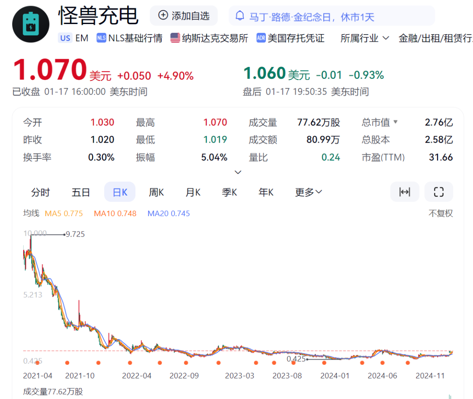Click the ADR 美国存托凭证 badge
This screenshot has width=473, height=399.
pyautogui.click(x=261, y=38)
